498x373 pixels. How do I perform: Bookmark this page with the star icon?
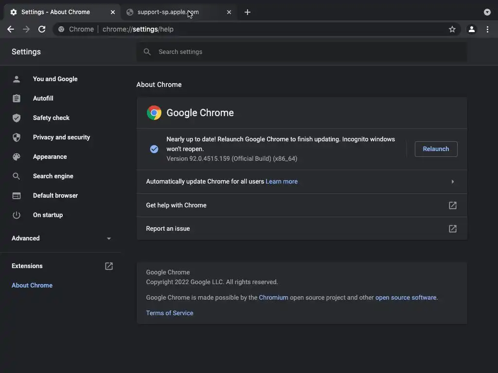point(452,29)
